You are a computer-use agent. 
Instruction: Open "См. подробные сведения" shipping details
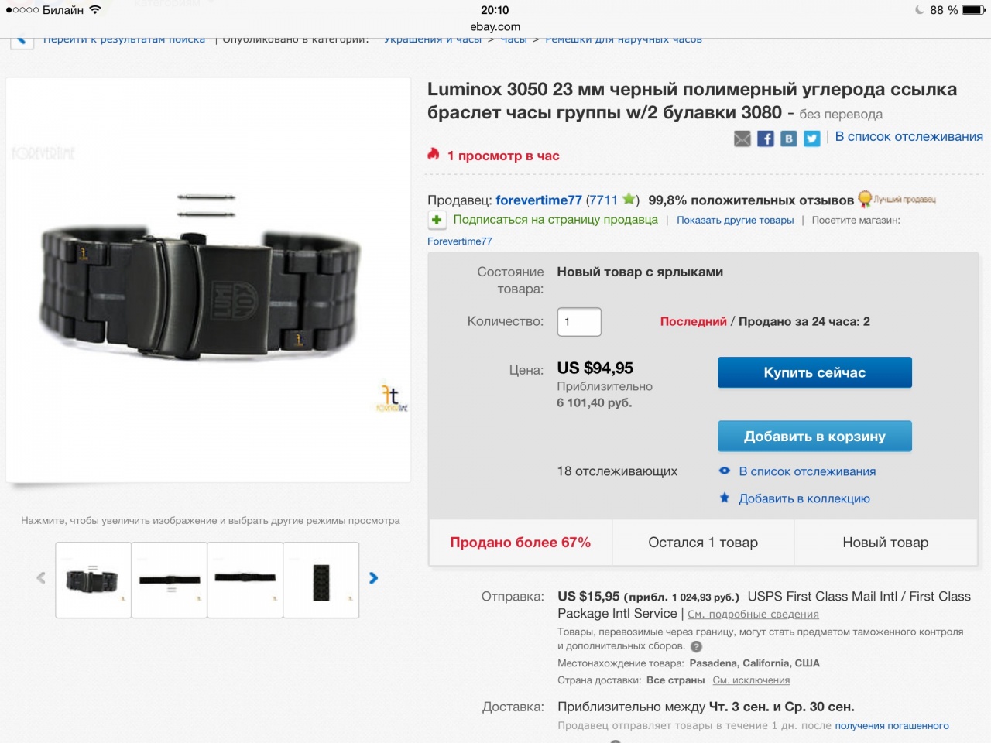coord(753,615)
